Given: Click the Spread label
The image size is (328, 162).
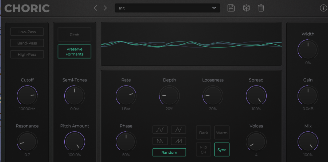Looking at the screenshot, I should tap(256, 80).
